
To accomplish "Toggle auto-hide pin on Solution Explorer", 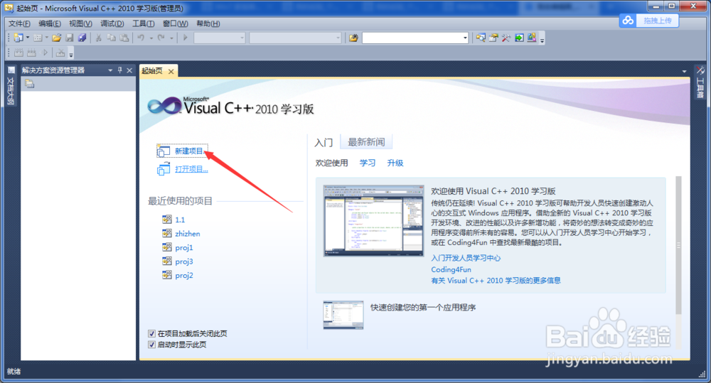I will coord(119,70).
